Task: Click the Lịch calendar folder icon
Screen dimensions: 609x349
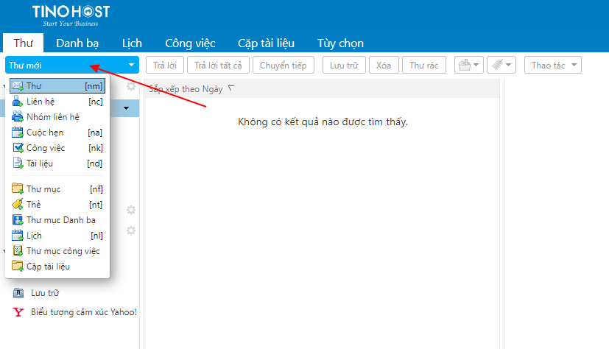Action: click(x=18, y=236)
